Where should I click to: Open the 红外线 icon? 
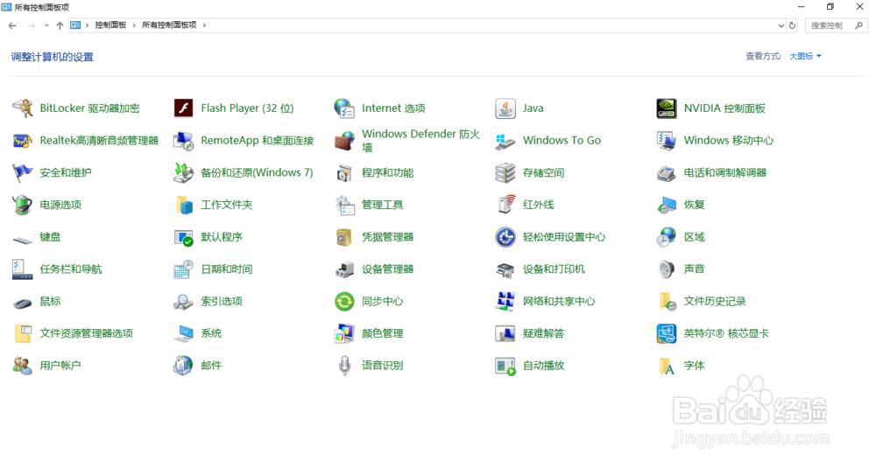(505, 205)
